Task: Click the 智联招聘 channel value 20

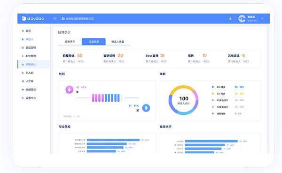Action: pyautogui.click(x=120, y=56)
